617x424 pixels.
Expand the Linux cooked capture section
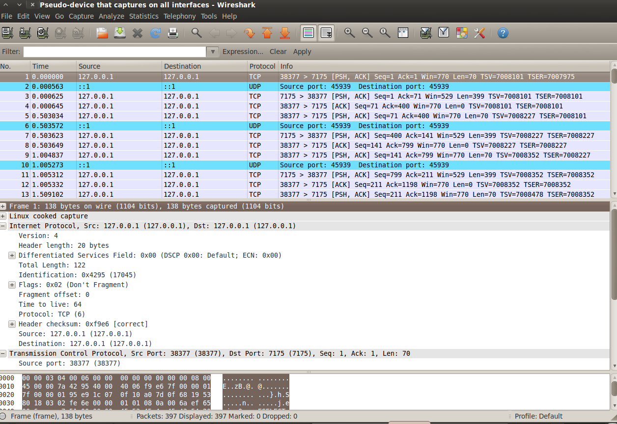click(x=3, y=216)
